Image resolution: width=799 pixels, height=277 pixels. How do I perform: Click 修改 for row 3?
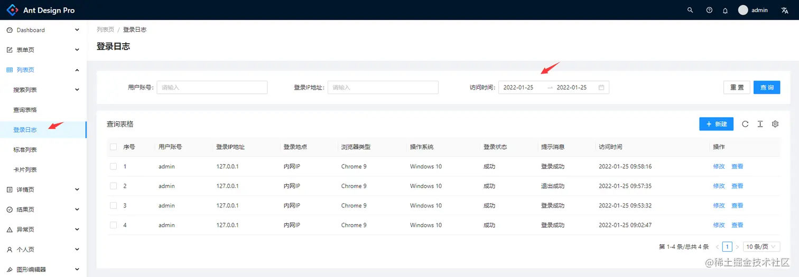(719, 205)
